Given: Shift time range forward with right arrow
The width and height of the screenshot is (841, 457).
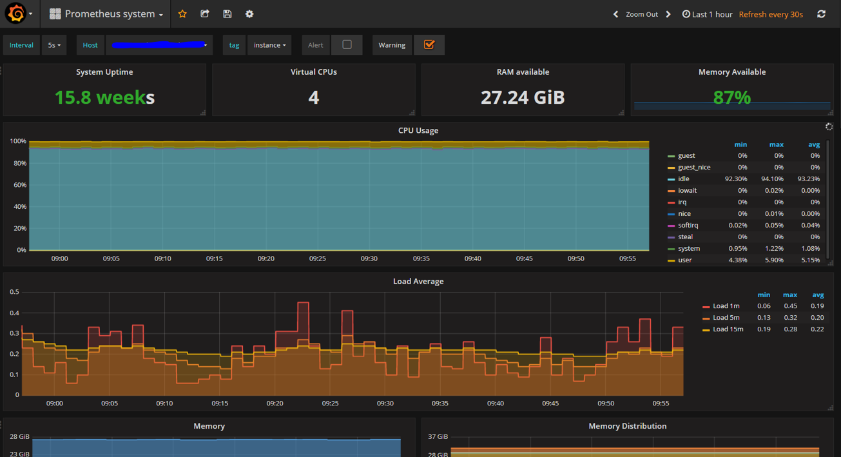Looking at the screenshot, I should pyautogui.click(x=668, y=14).
